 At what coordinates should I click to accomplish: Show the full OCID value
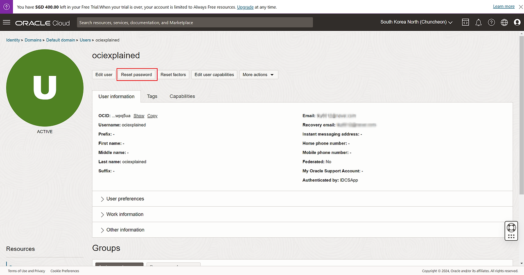click(139, 116)
